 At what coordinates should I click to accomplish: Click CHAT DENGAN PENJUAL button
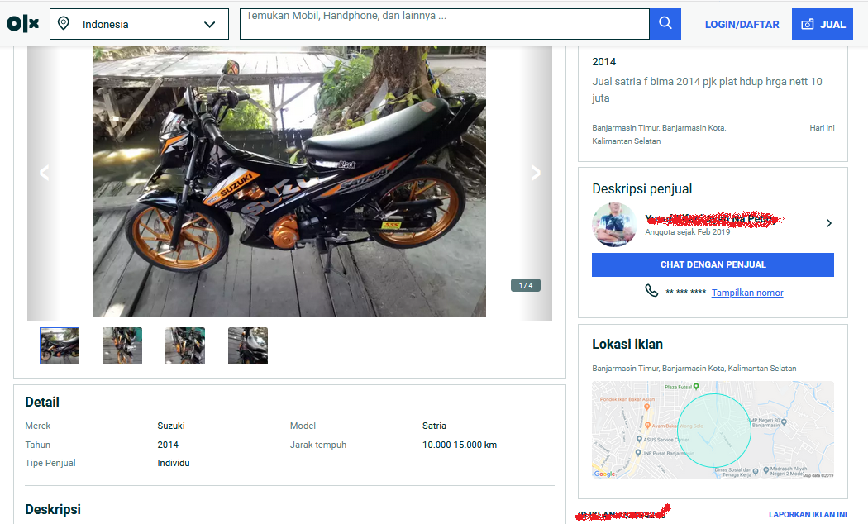click(x=713, y=264)
